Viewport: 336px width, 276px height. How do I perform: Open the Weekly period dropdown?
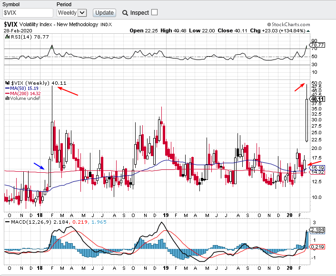[72, 13]
